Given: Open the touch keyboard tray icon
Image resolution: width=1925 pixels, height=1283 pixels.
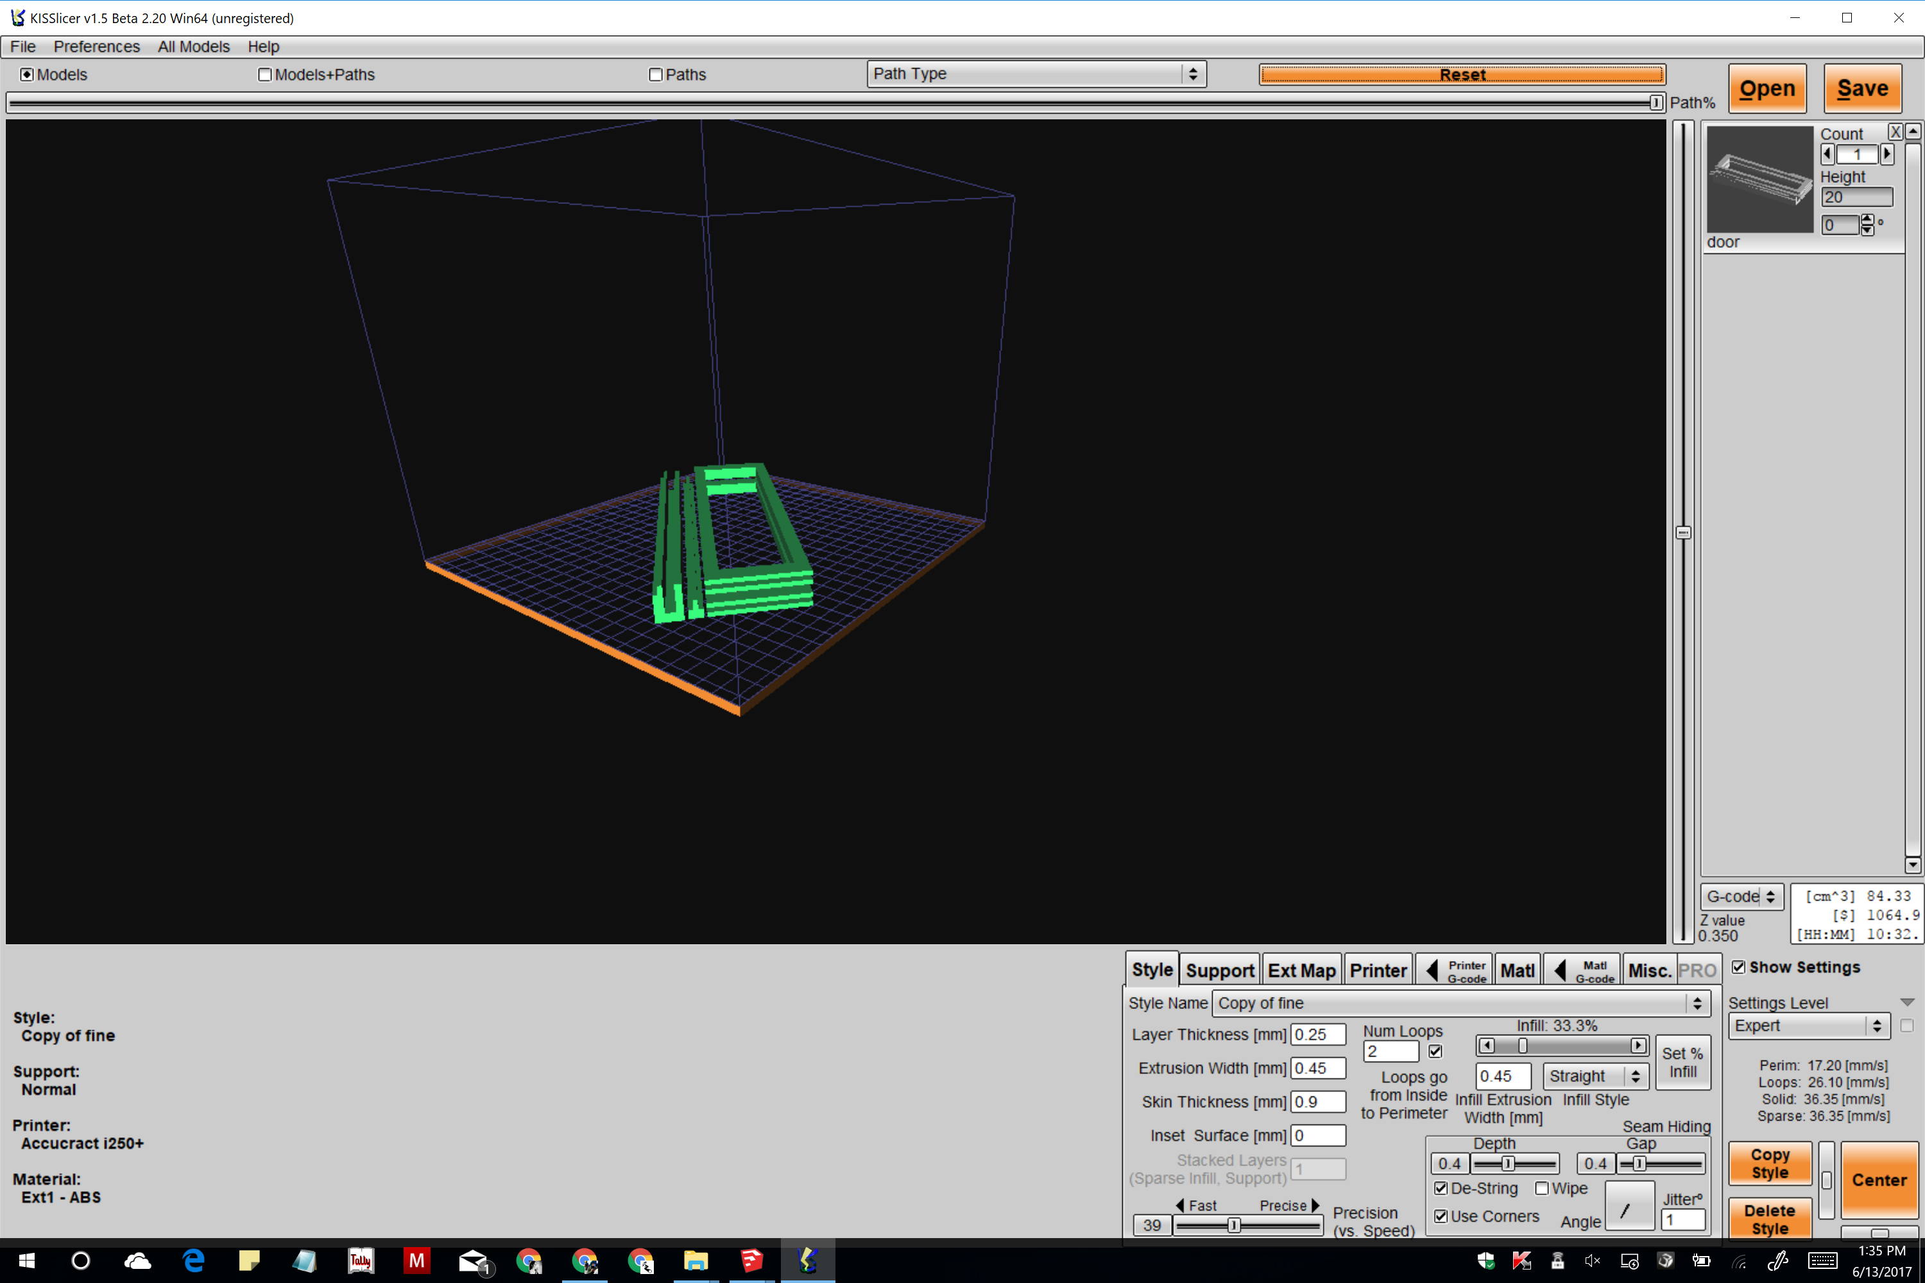Looking at the screenshot, I should [1823, 1261].
